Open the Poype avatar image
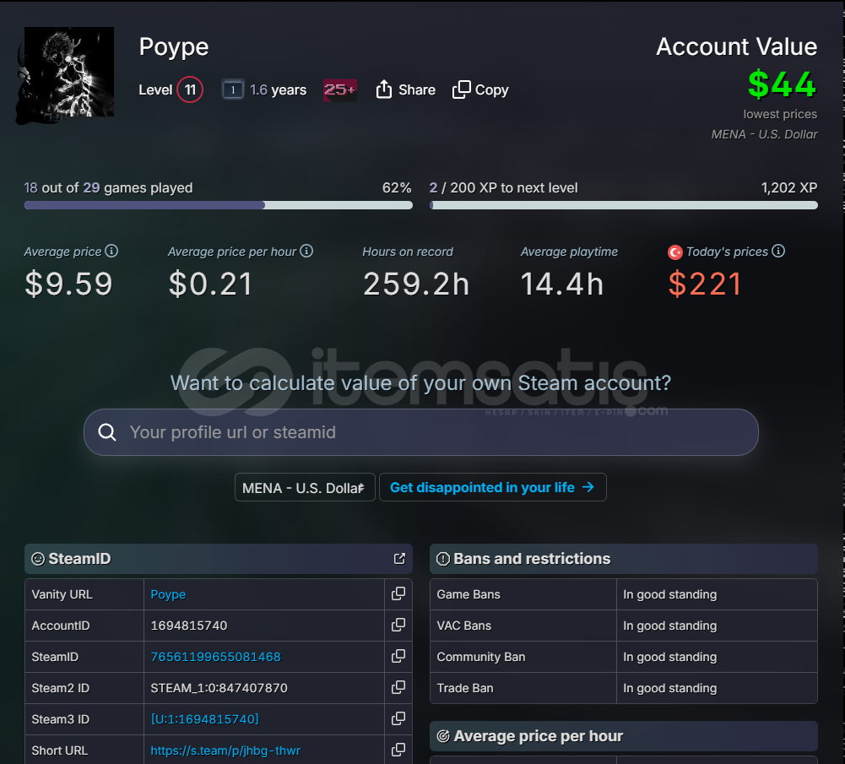 pos(69,72)
